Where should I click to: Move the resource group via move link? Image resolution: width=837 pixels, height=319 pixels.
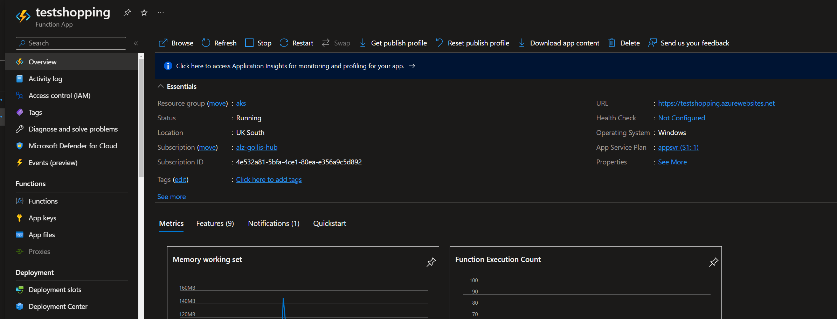pos(217,103)
